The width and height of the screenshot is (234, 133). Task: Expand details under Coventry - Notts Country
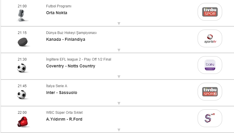click(x=119, y=77)
